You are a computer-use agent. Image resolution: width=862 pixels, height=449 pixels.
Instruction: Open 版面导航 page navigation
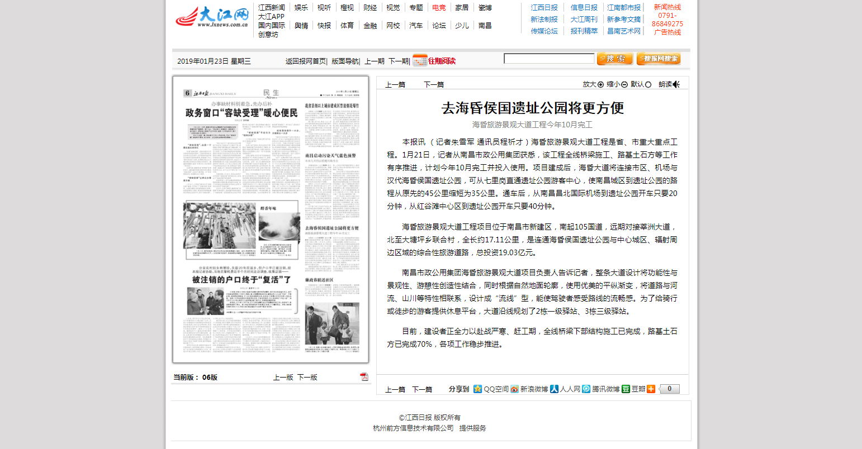345,61
